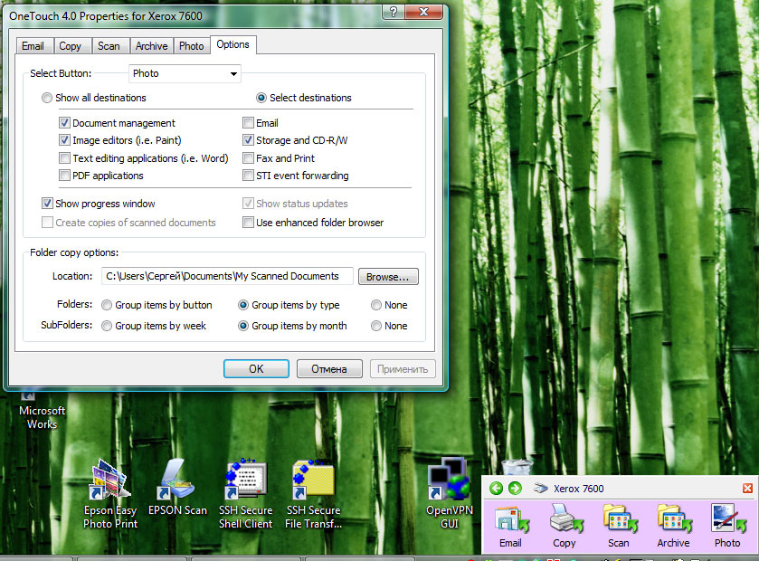The height and width of the screenshot is (561, 759).
Task: Click the green forward arrow in Xerox panel
Action: coord(515,489)
